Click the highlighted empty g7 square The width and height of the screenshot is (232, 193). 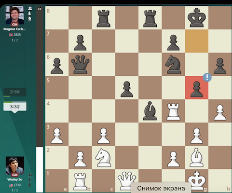pos(197,41)
